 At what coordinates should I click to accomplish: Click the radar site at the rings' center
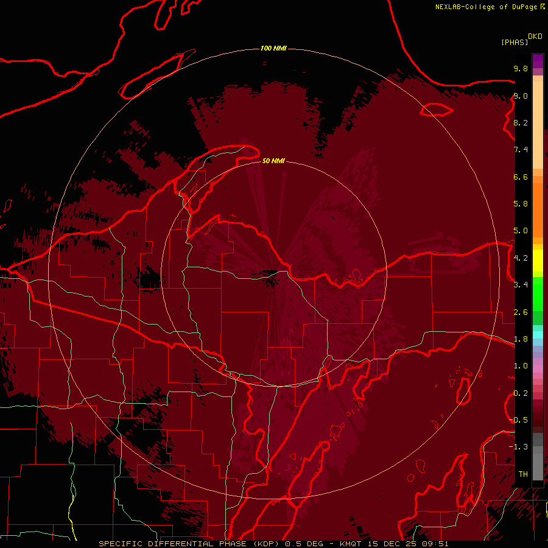point(273,273)
